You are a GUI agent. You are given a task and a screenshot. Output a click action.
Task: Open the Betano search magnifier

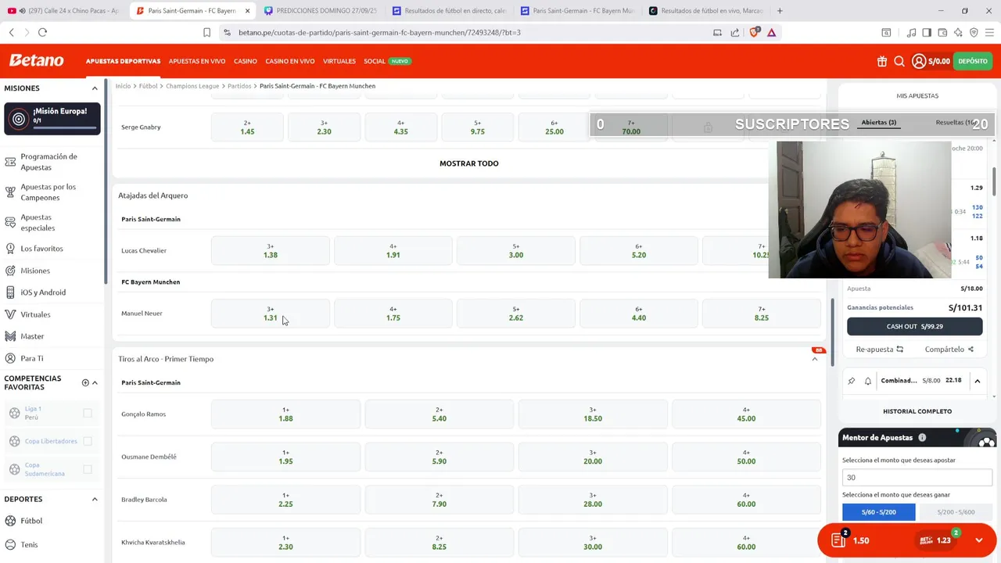pyautogui.click(x=899, y=61)
